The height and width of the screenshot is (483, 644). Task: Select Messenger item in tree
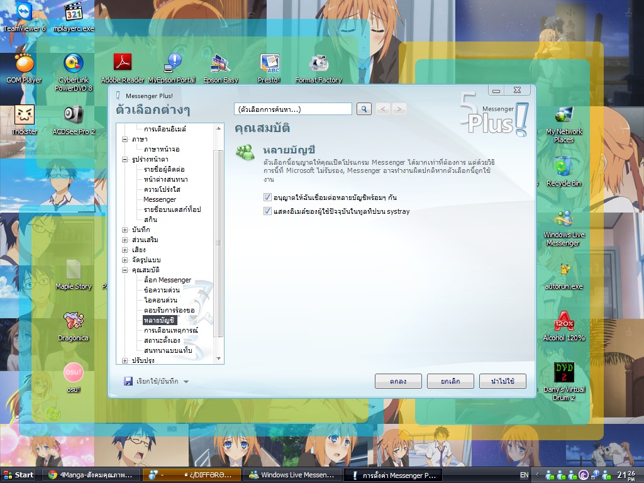click(x=160, y=199)
